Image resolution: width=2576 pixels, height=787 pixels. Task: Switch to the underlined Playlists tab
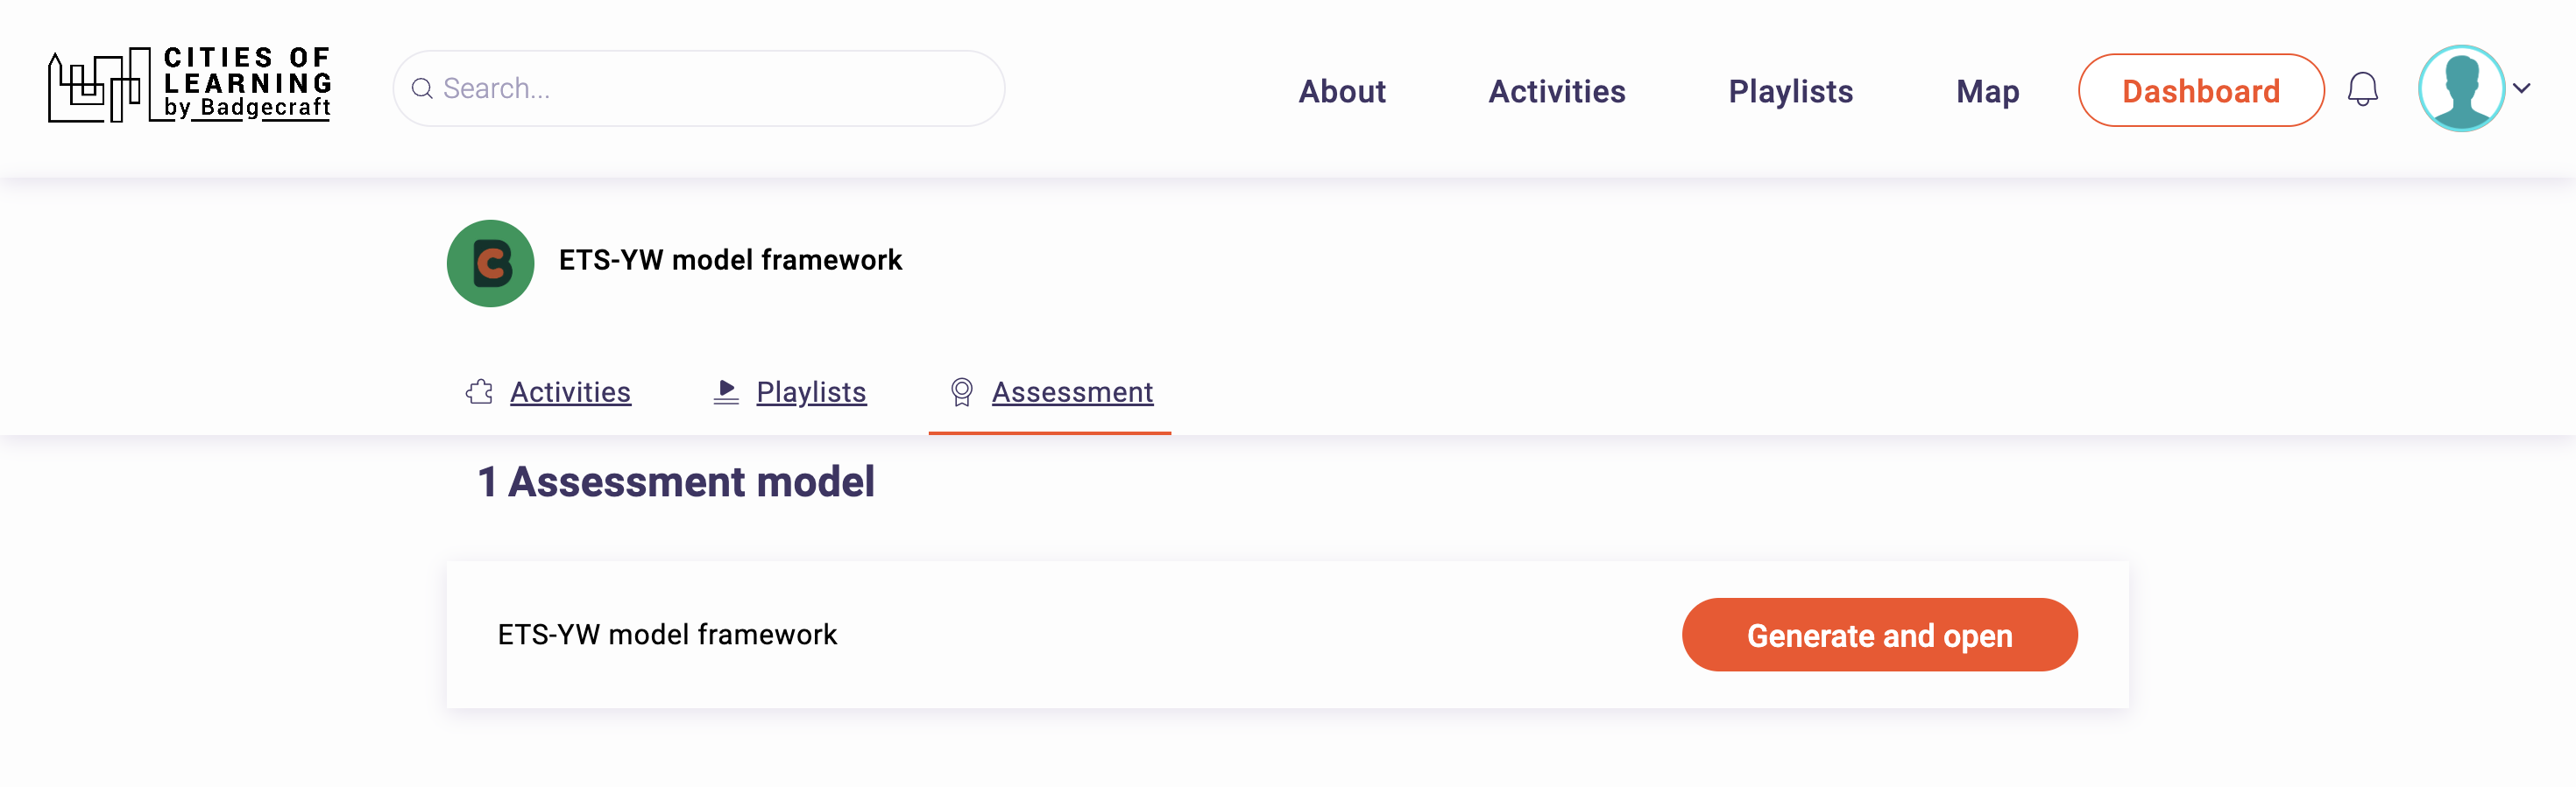coord(811,391)
